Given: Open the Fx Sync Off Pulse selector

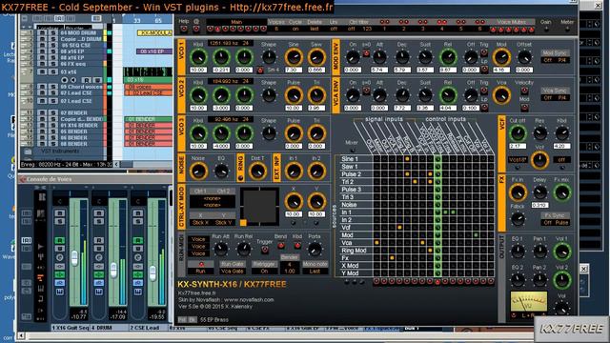Looking at the screenshot, I should point(556,222).
